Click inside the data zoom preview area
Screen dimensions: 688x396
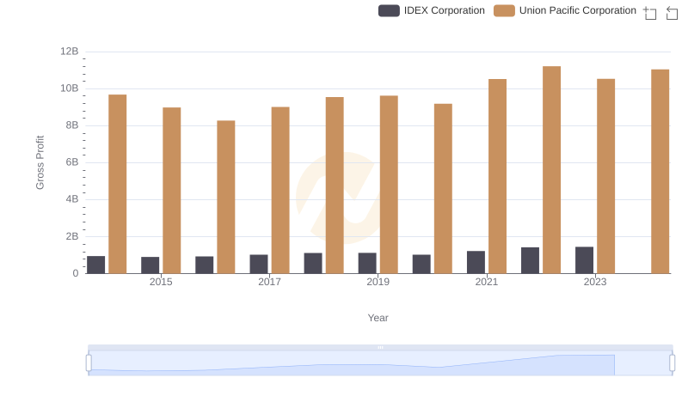tap(380, 363)
